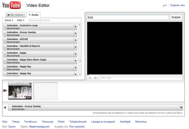Click the timeline camera icon
Image resolution: width=189 pixels, height=129 pixels.
click(x=5, y=91)
